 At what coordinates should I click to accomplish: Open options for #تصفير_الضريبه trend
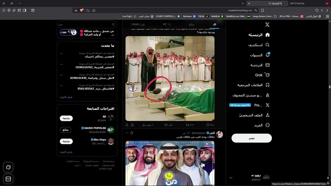click(x=61, y=64)
